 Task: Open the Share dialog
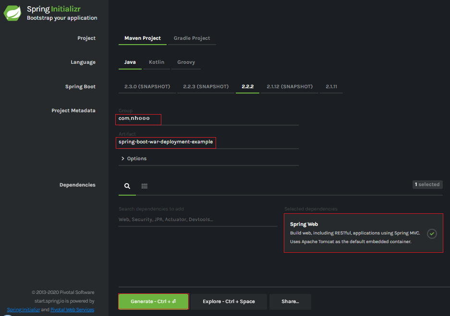point(290,302)
